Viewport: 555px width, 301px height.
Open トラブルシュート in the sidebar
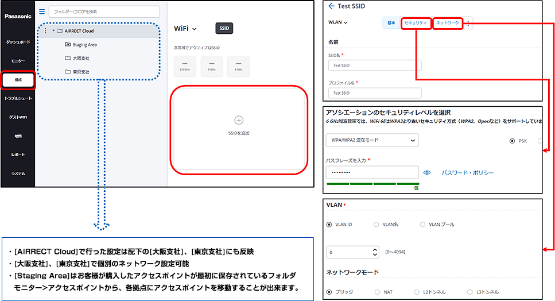18,98
